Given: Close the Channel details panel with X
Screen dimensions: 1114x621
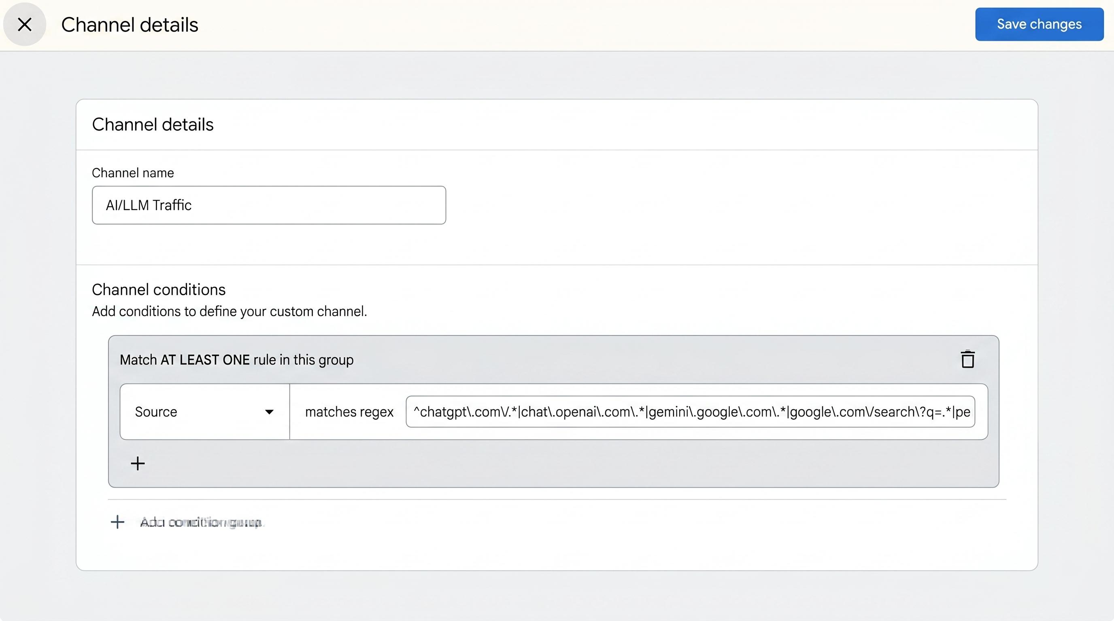Looking at the screenshot, I should 25,25.
